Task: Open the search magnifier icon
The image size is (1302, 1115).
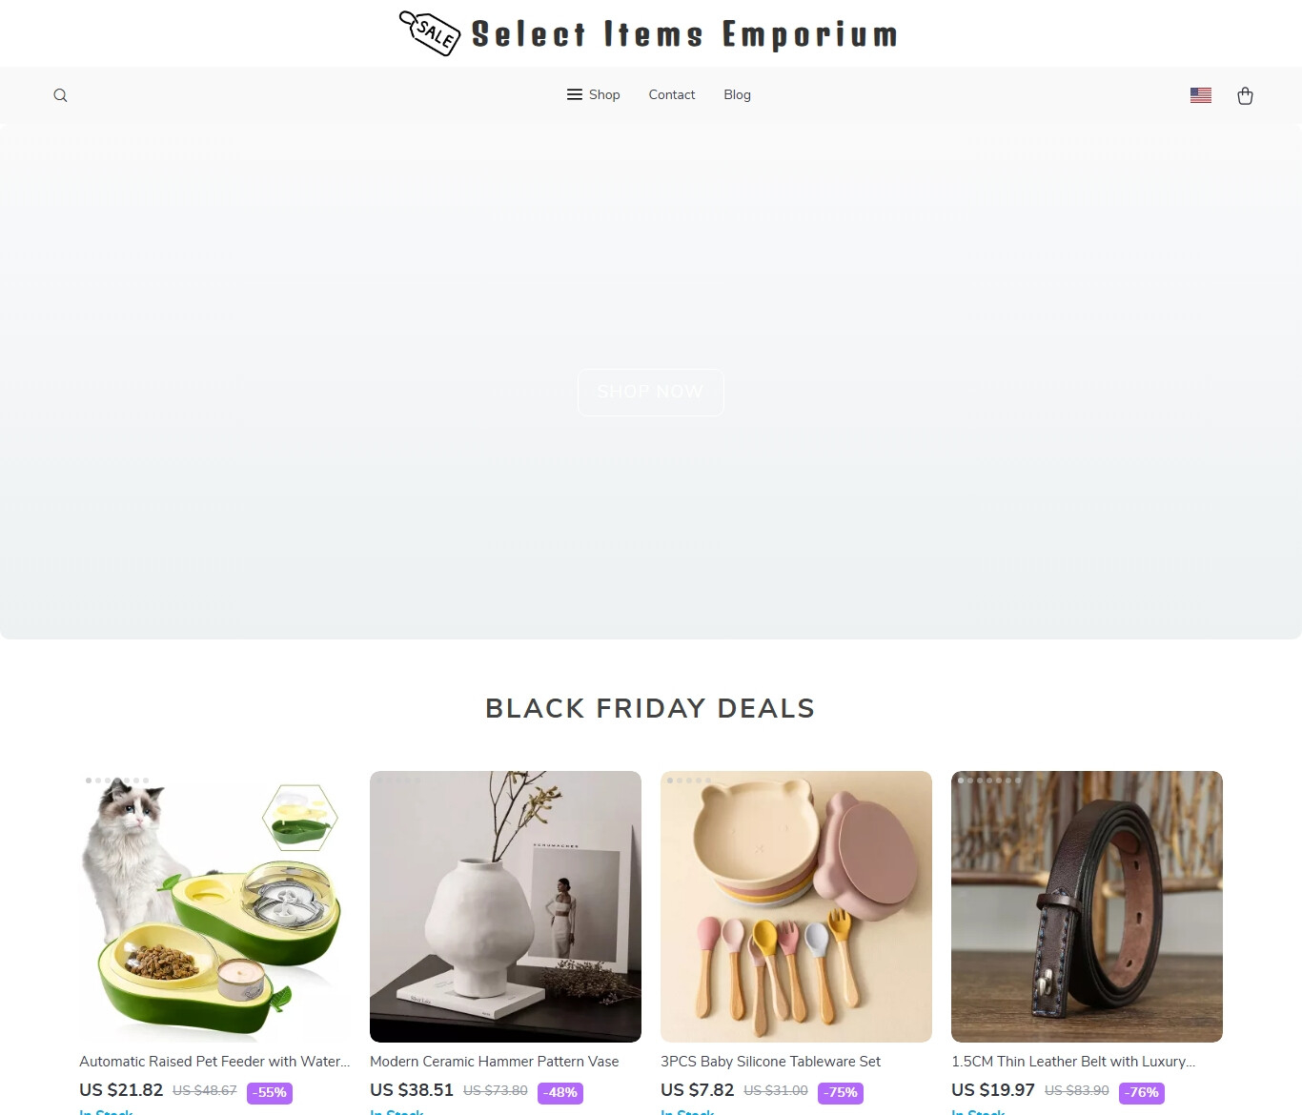Action: tap(60, 95)
